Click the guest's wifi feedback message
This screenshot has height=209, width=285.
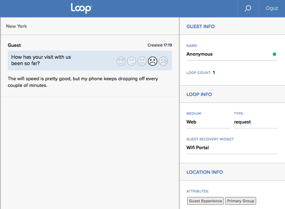(83, 82)
